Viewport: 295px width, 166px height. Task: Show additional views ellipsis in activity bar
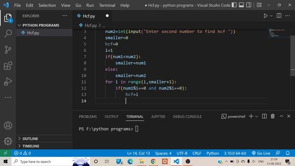tap(8, 97)
